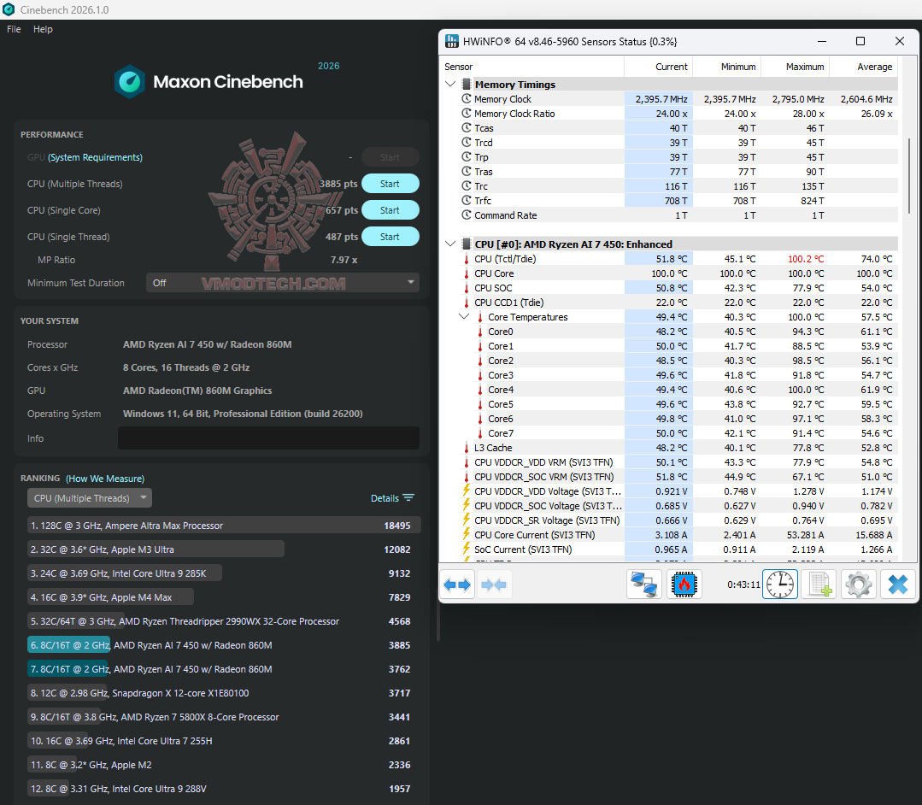Click the thermometer icon beside L3 Cache
Screen dimensions: 922x805
(x=467, y=448)
